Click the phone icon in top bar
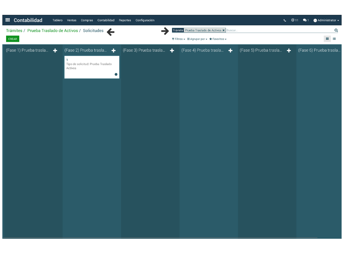 pyautogui.click(x=285, y=21)
